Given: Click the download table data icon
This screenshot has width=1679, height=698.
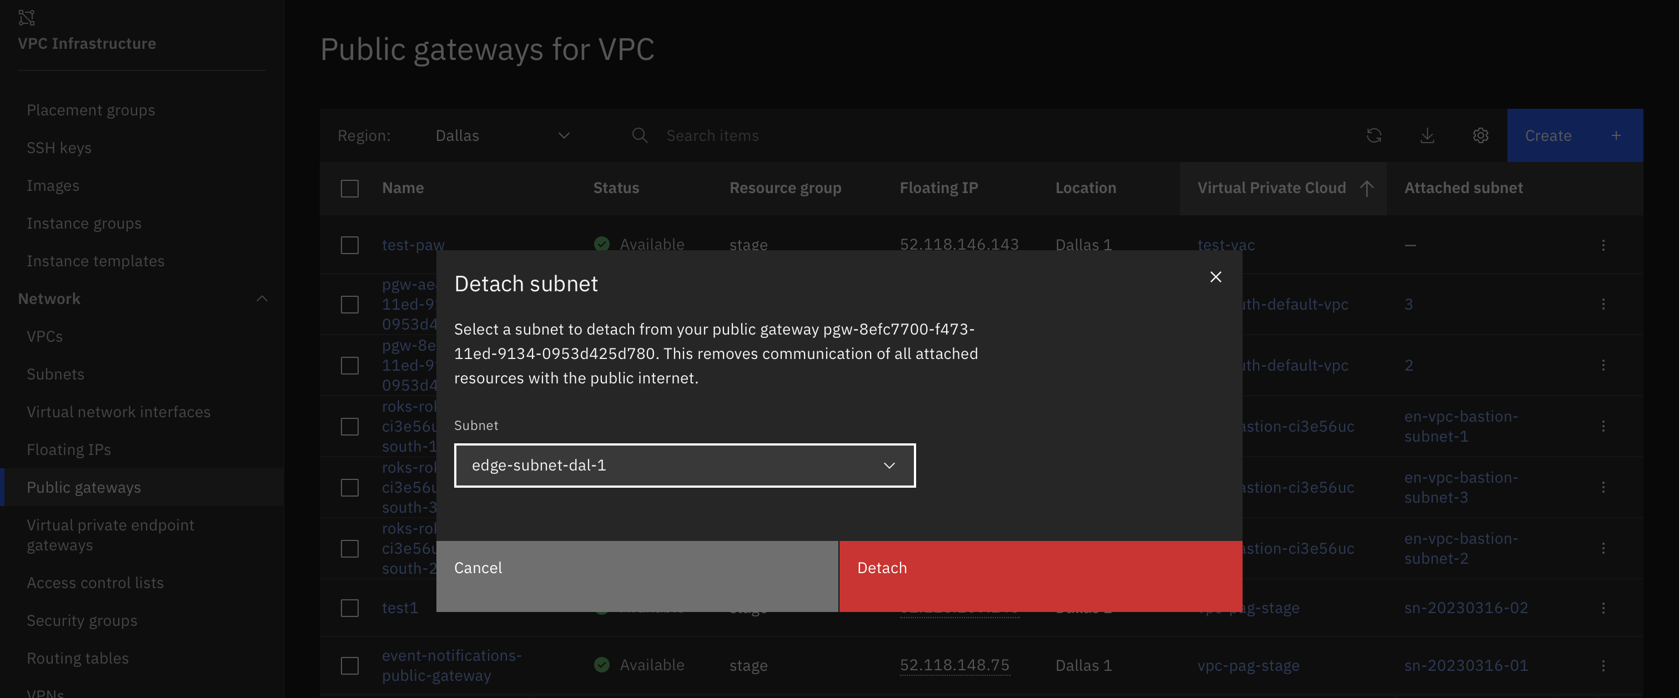Looking at the screenshot, I should pos(1427,135).
